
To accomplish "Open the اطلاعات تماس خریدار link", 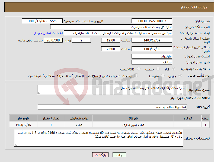I will [48, 33].
